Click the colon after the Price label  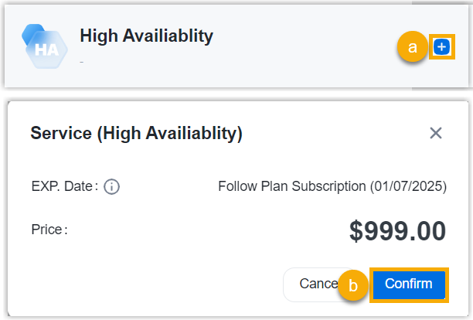[66, 230]
